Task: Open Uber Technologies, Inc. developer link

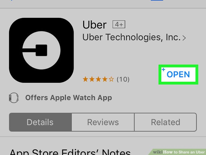Action: tap(132, 37)
